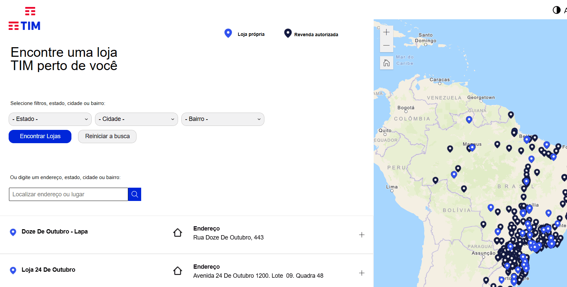
Task: Click house icon beside Rua Doze De Outubro
Action: click(178, 233)
